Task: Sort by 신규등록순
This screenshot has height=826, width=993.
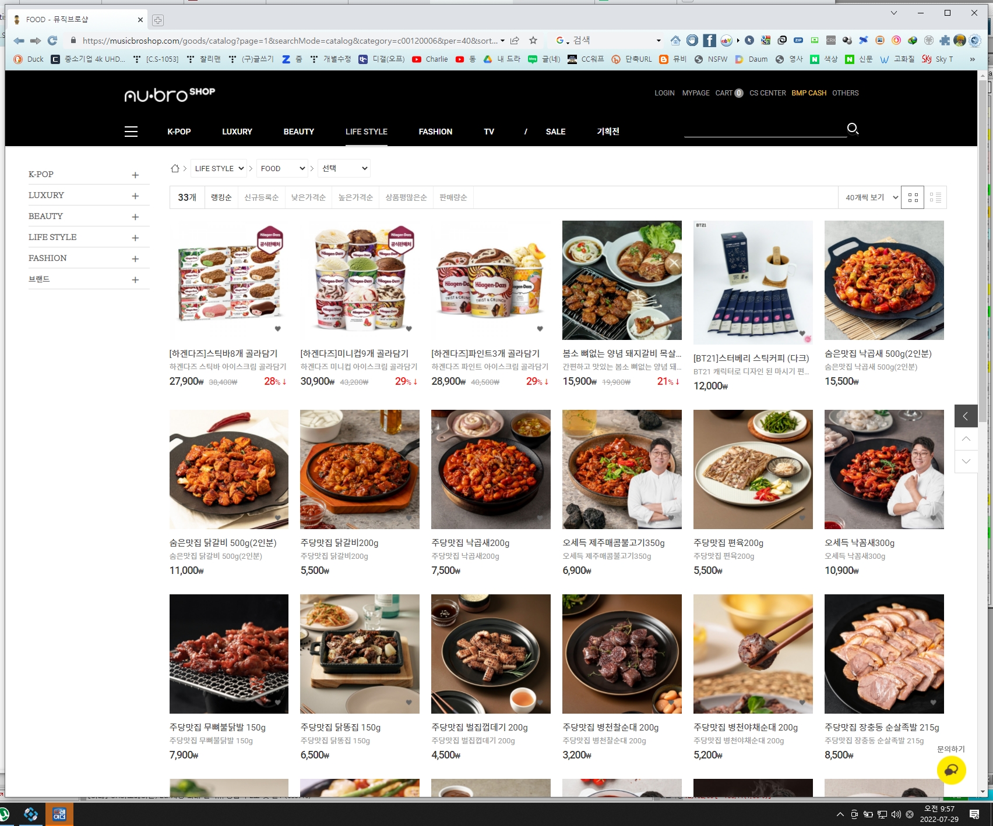Action: [x=261, y=197]
